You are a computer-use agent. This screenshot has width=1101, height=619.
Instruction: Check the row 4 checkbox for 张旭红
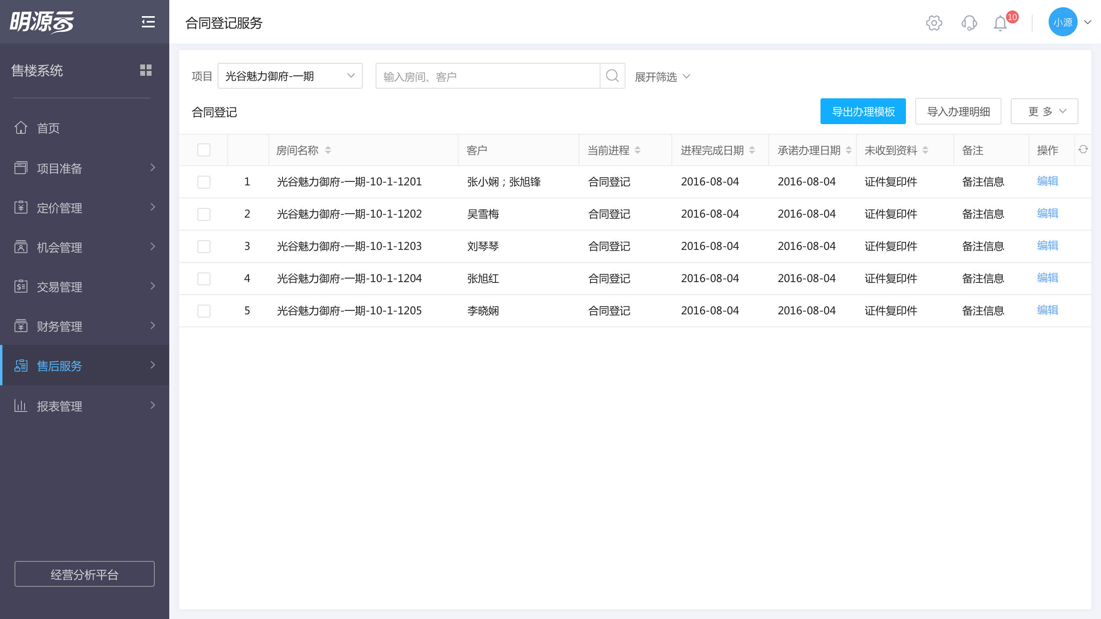[204, 279]
